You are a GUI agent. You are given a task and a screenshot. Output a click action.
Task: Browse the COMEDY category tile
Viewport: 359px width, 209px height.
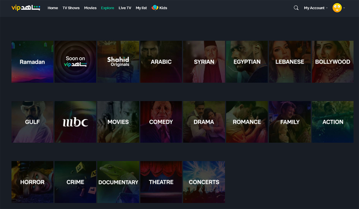pos(161,122)
